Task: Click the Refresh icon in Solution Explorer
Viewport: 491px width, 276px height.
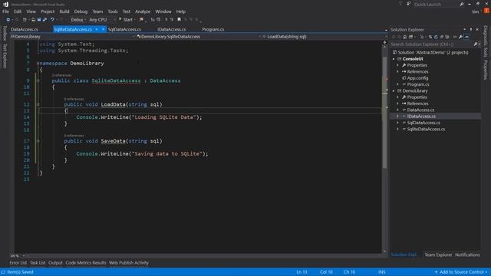Action: [x=436, y=37]
